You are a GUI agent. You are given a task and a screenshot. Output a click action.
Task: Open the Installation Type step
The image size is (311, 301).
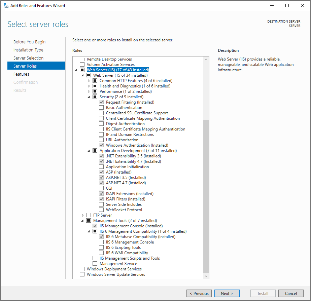[x=28, y=50]
